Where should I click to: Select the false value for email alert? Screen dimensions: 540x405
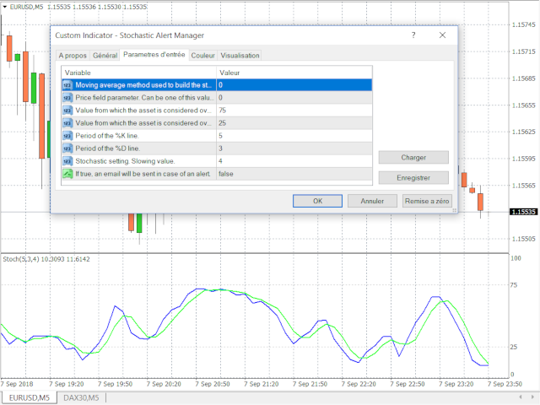click(x=294, y=174)
